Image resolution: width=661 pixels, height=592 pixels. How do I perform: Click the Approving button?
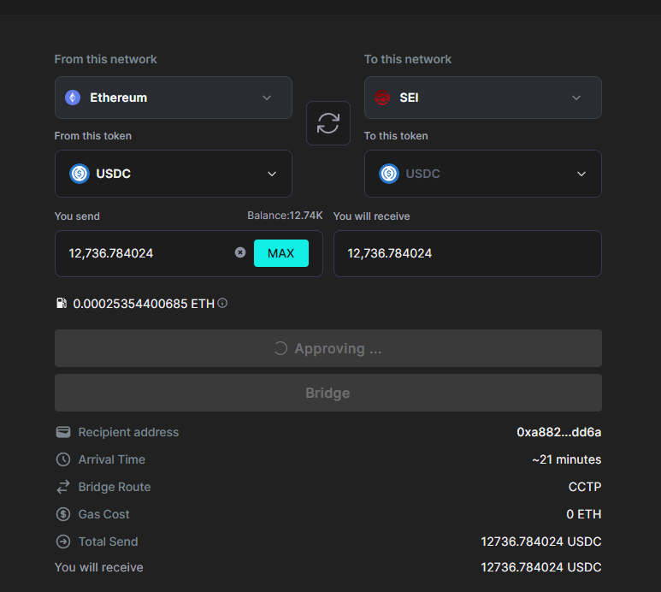[x=328, y=348]
